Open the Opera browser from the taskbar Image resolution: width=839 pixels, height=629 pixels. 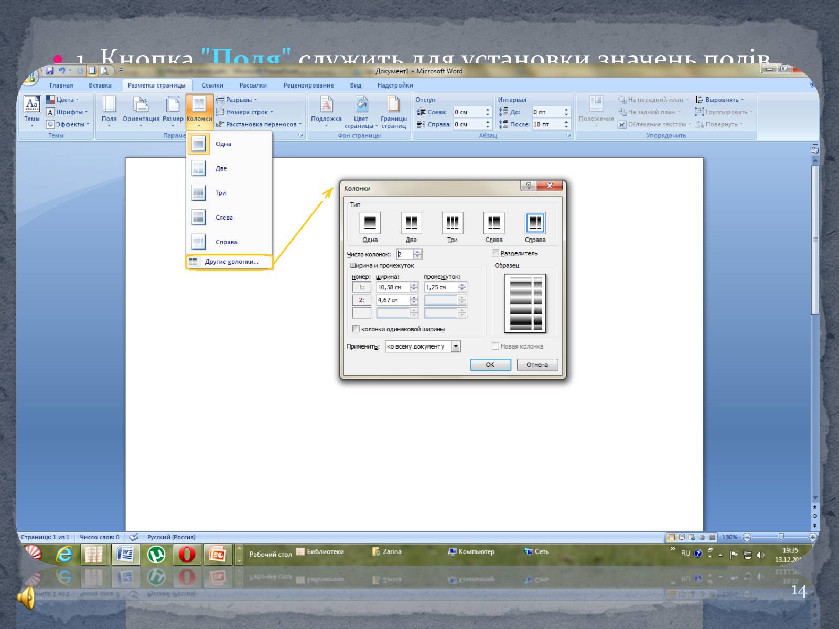click(x=187, y=554)
